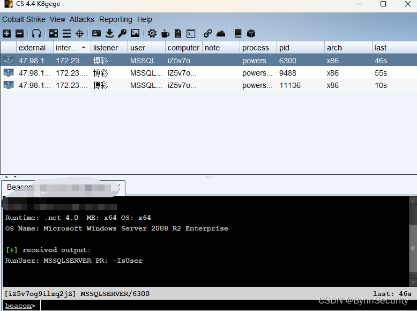Open the Help menu
The height and width of the screenshot is (311, 417).
coord(145,19)
